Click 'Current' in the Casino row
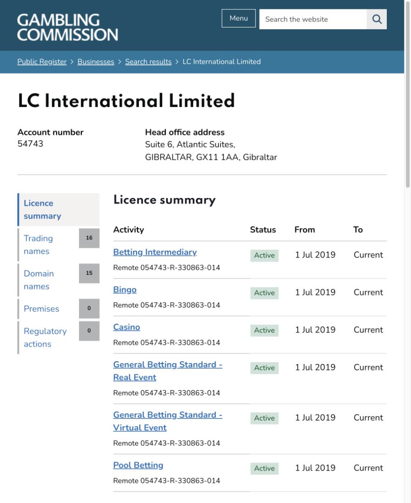 click(368, 330)
